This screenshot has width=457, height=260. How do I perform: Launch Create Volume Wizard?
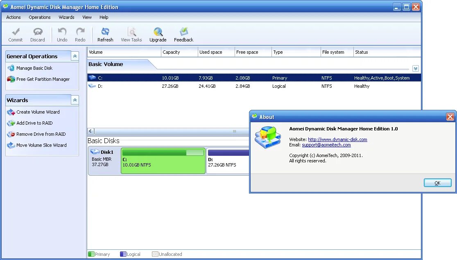(x=38, y=112)
